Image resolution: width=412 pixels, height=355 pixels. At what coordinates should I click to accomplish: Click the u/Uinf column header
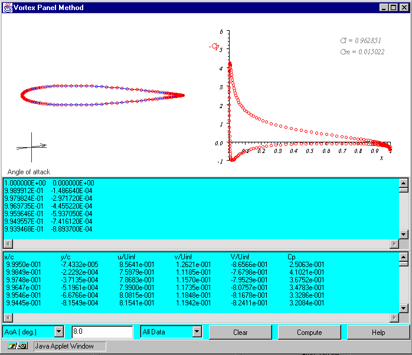[126, 257]
